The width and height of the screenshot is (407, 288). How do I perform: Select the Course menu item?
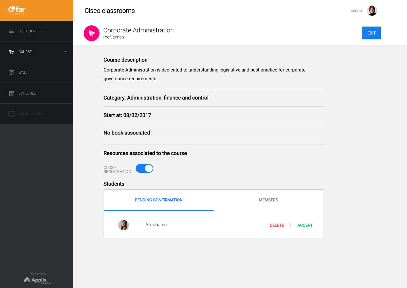(36, 52)
